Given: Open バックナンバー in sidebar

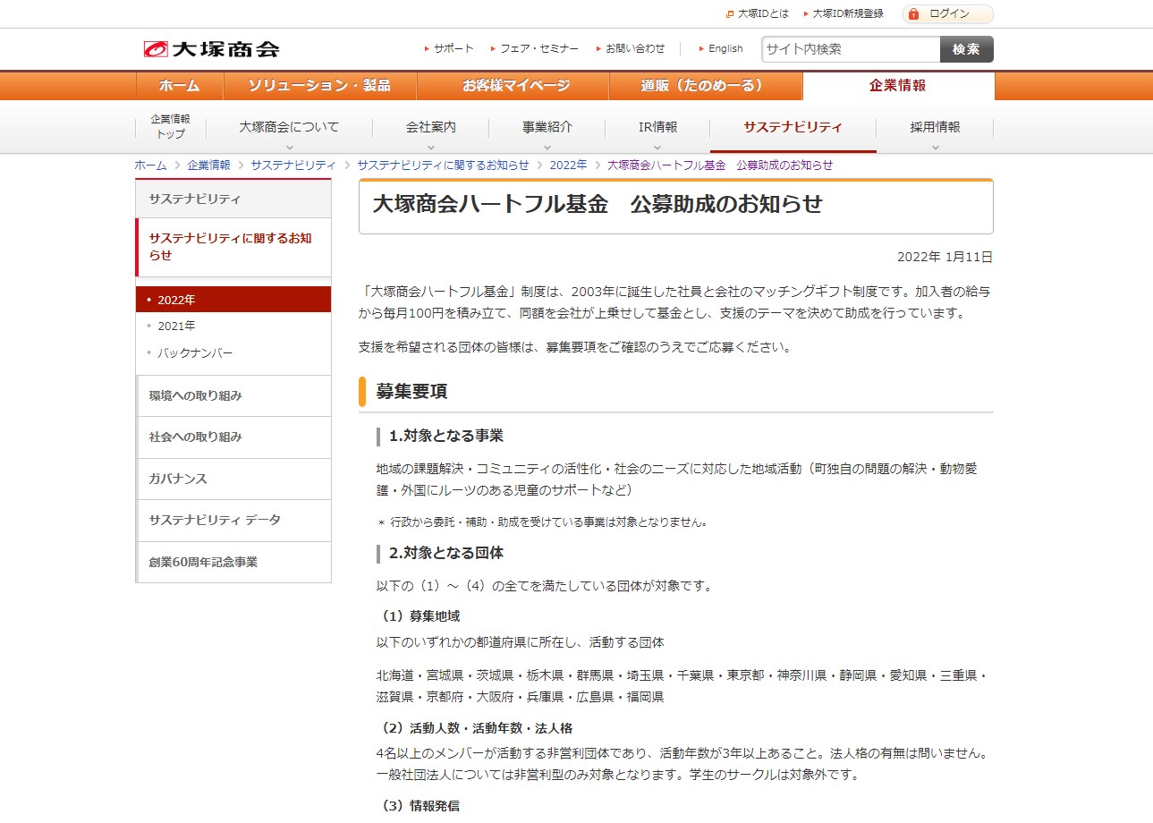Looking at the screenshot, I should 195,353.
